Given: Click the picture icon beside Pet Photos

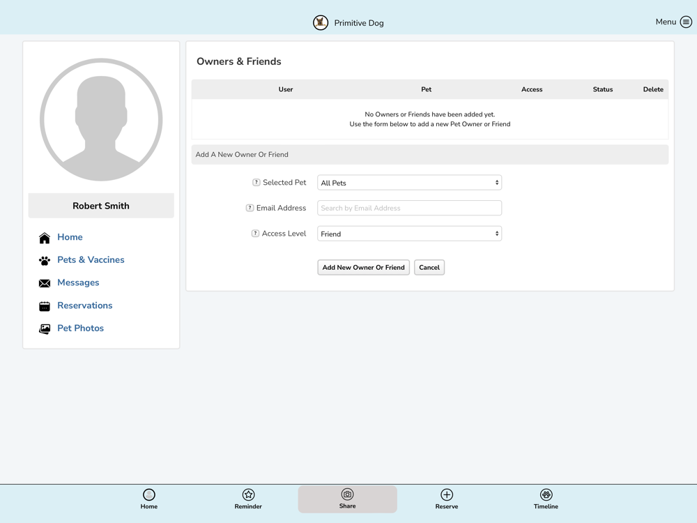Looking at the screenshot, I should click(45, 328).
